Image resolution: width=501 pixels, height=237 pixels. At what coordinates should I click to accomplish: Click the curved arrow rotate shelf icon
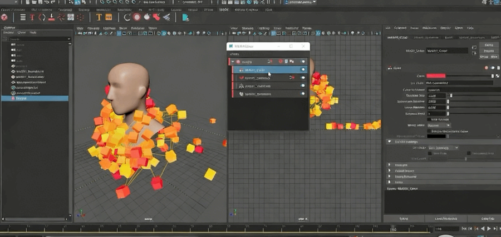pos(127,17)
